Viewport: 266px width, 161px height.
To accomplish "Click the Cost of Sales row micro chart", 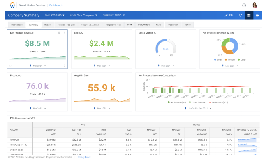I will point(247,150).
